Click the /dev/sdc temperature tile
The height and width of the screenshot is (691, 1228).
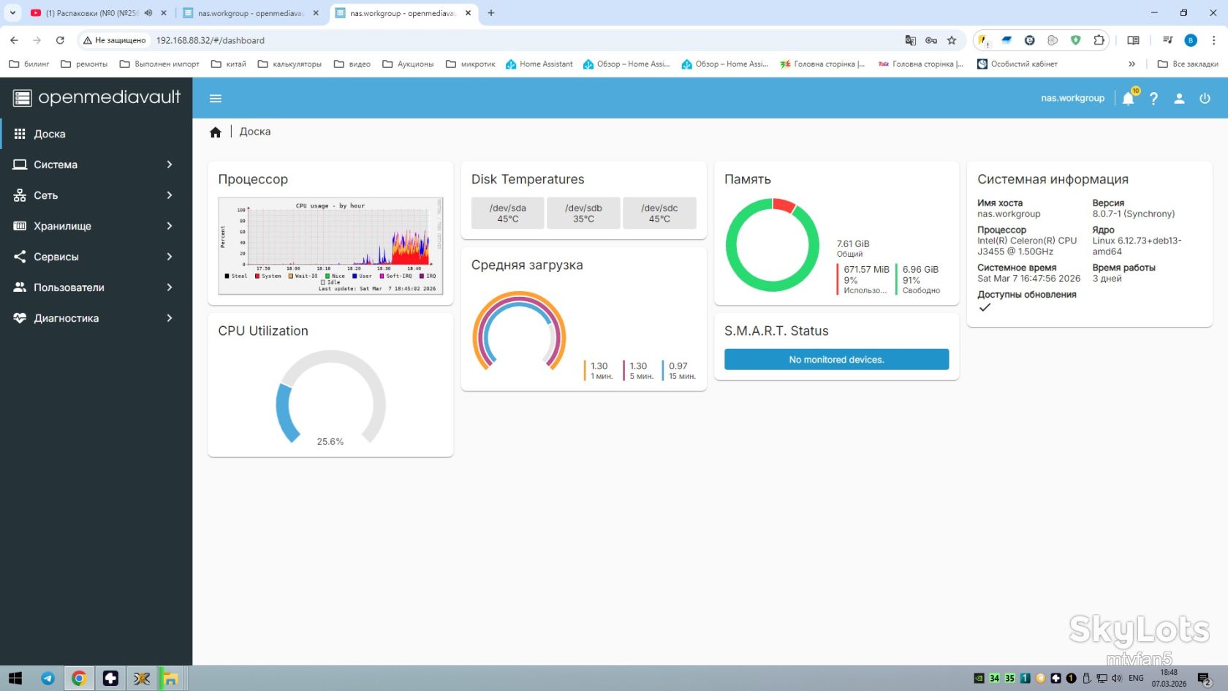pos(659,213)
